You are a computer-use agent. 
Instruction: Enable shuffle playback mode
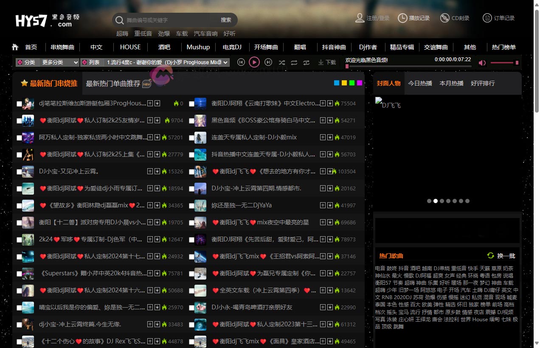pyautogui.click(x=281, y=62)
